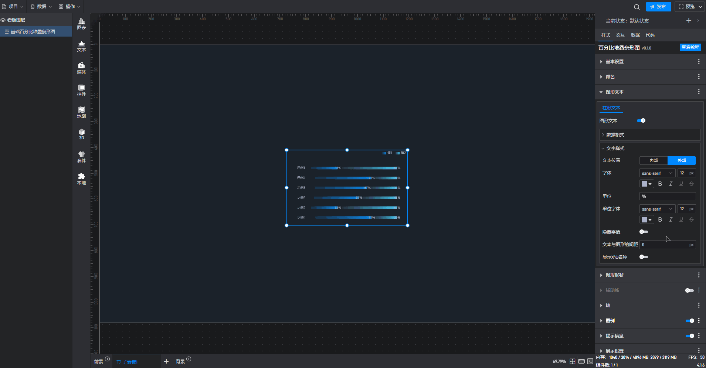Open the 控件 controls components icon

tap(81, 90)
